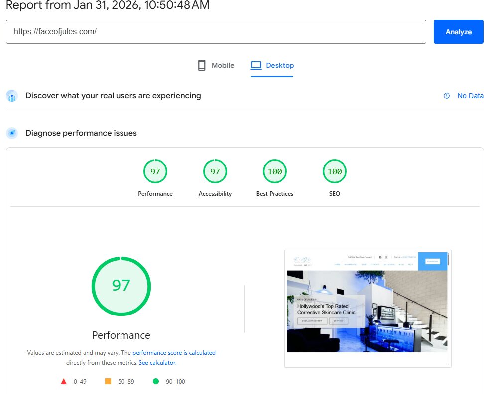
Task: Open the See calculator link
Action: pos(157,363)
